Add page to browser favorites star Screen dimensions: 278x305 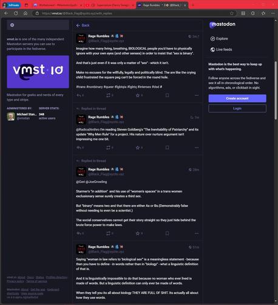coord(232,13)
